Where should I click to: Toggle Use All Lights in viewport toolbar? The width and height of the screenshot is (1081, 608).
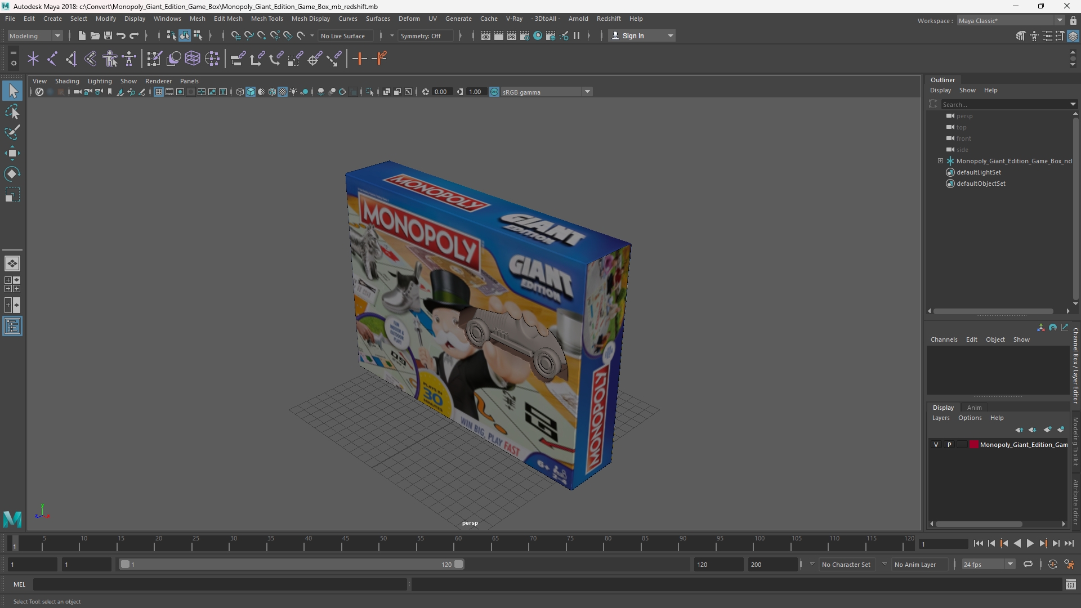(x=293, y=92)
